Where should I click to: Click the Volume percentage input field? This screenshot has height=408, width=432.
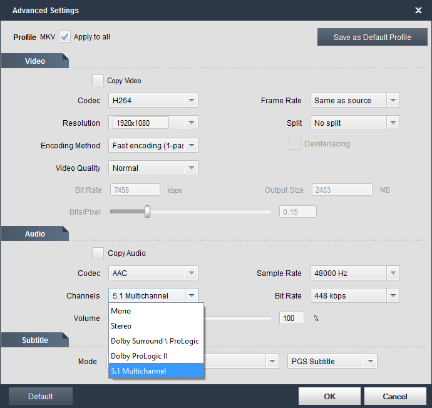click(291, 319)
